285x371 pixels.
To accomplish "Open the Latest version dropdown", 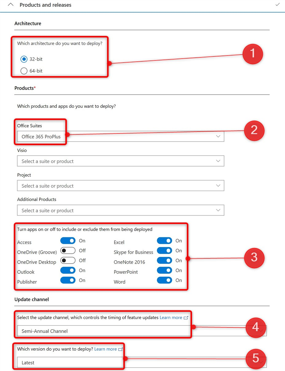I will (142, 362).
